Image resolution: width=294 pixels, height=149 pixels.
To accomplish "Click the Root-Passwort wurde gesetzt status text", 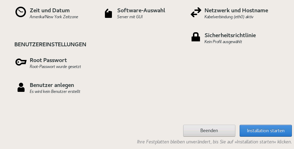I will click(x=55, y=67).
